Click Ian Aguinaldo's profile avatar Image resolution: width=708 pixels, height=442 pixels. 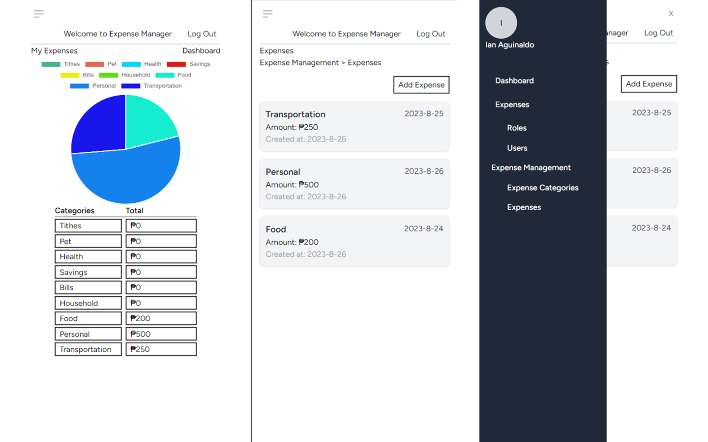(x=501, y=23)
